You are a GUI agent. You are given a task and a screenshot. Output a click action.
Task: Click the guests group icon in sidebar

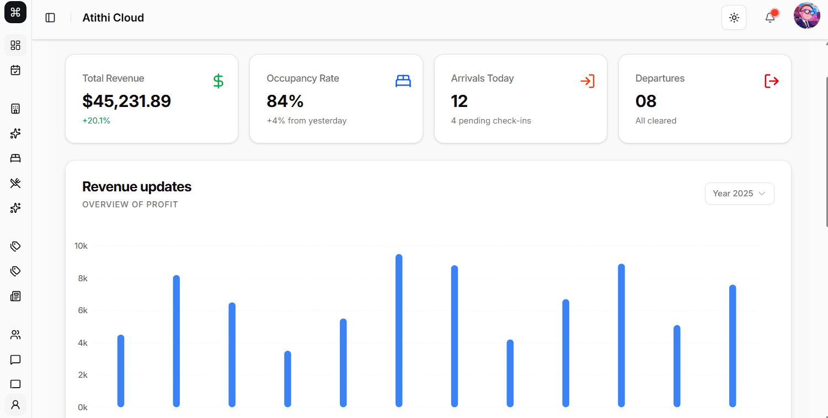(15, 335)
